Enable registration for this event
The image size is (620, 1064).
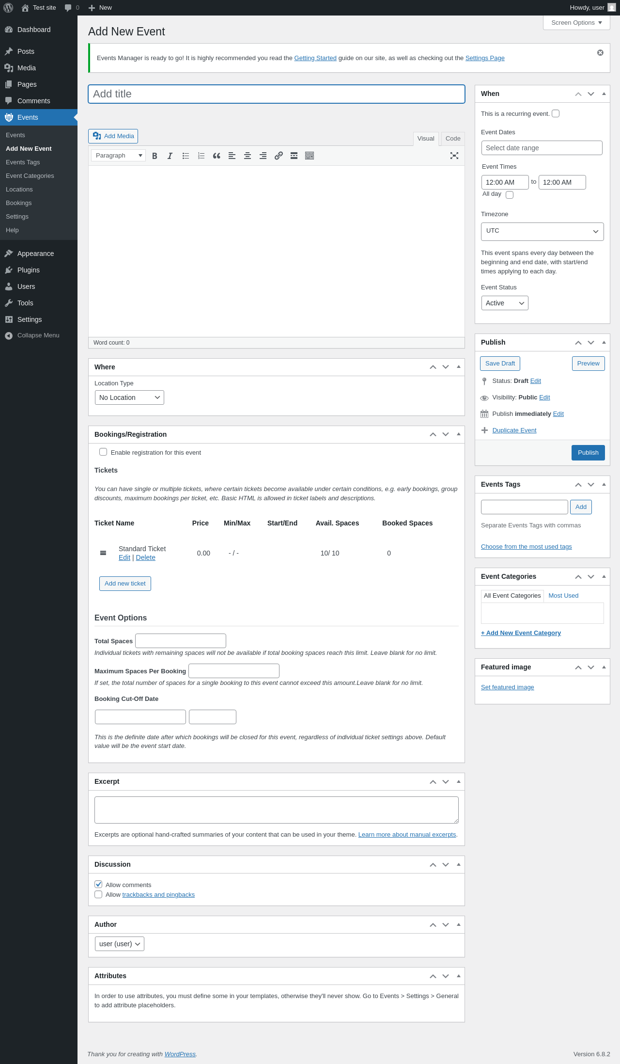(x=103, y=452)
